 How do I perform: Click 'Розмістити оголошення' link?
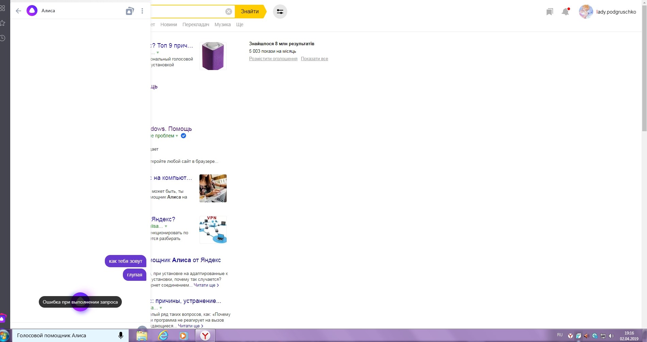[x=273, y=59]
